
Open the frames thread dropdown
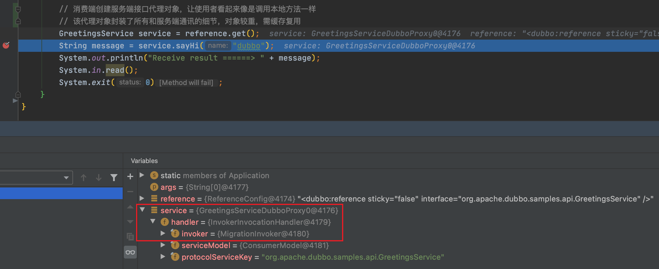coord(36,178)
